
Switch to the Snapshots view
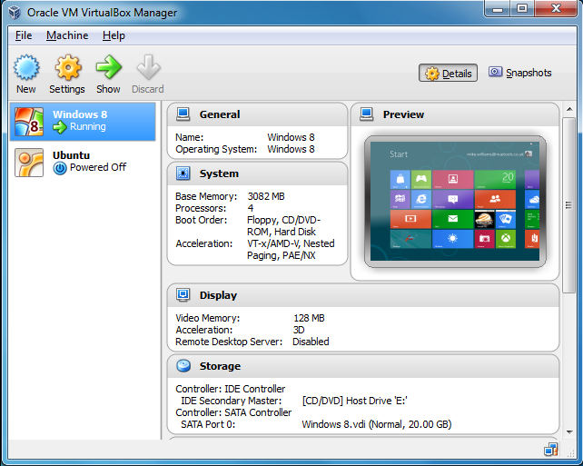520,73
